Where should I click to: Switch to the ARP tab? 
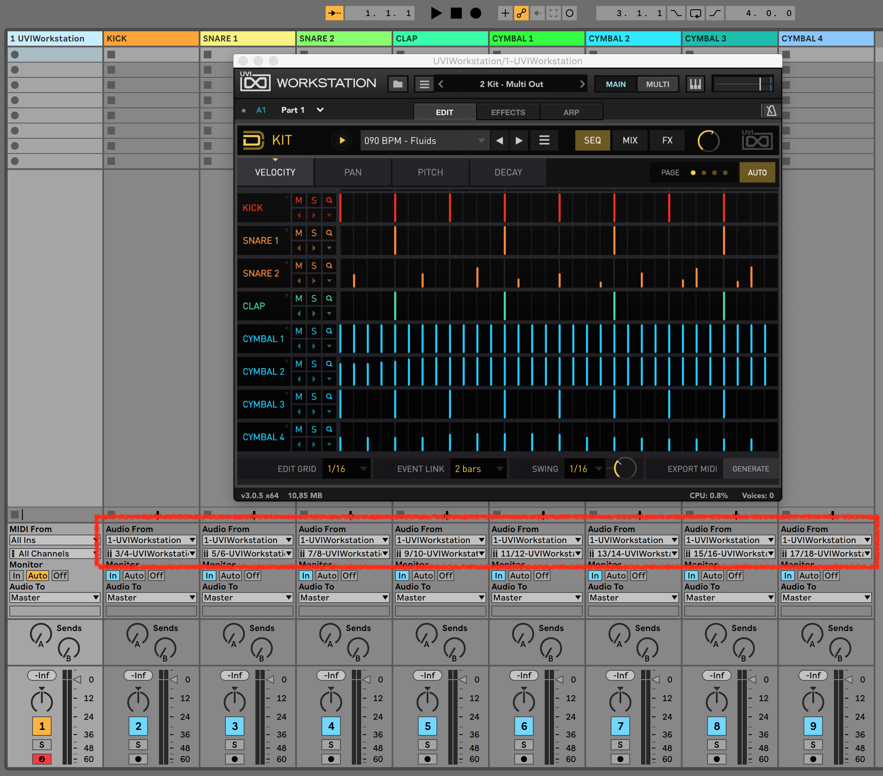pos(570,112)
